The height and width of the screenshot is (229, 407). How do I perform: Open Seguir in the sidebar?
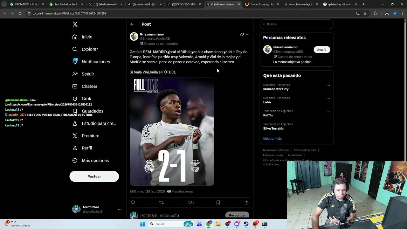click(x=83, y=74)
